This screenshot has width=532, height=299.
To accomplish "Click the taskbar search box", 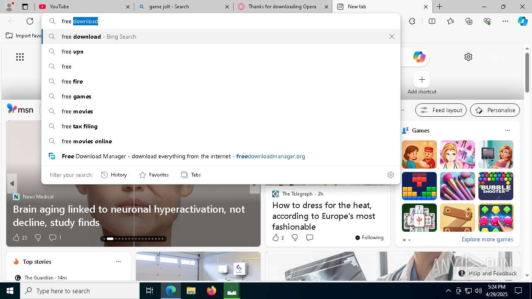I will click(x=80, y=291).
